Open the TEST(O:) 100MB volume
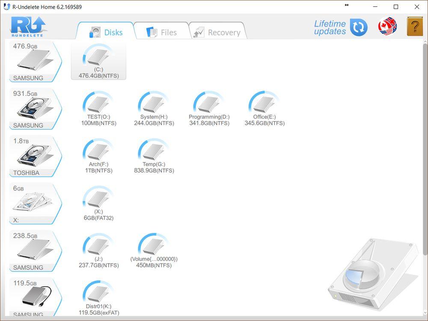The width and height of the screenshot is (428, 321). (x=98, y=109)
